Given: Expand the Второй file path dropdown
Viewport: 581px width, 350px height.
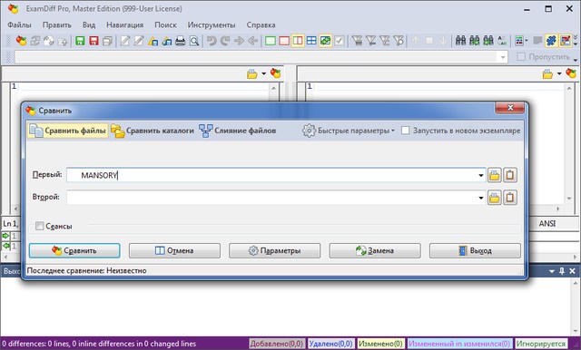Looking at the screenshot, I should (480, 198).
